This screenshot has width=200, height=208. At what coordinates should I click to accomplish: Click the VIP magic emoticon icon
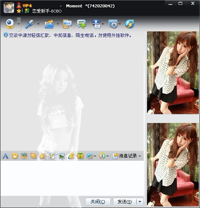click(24, 156)
